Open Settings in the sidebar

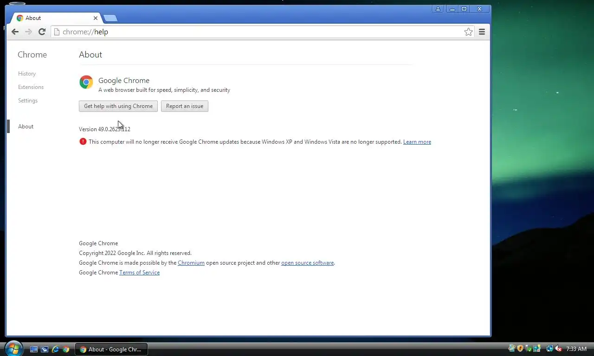(x=28, y=101)
